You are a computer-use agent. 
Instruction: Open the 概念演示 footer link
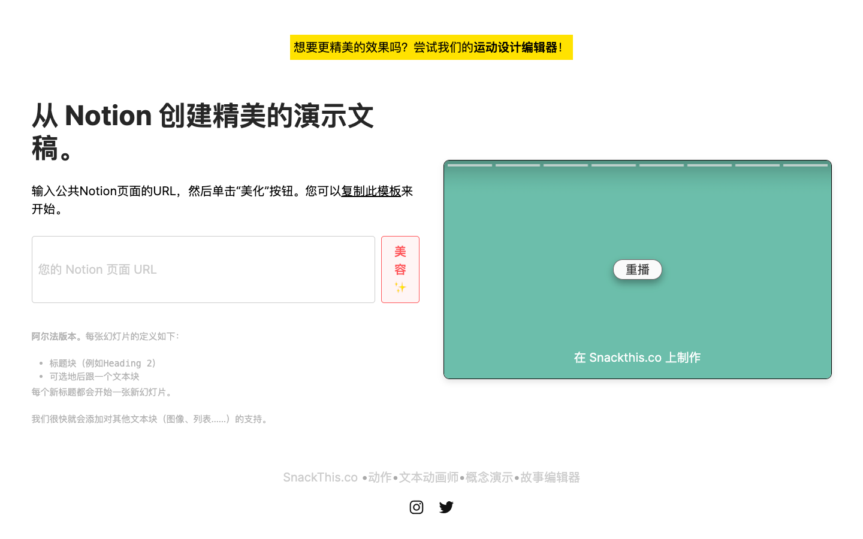490,477
